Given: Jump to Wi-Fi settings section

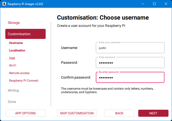Looking at the screenshot, I should (x=13, y=66).
